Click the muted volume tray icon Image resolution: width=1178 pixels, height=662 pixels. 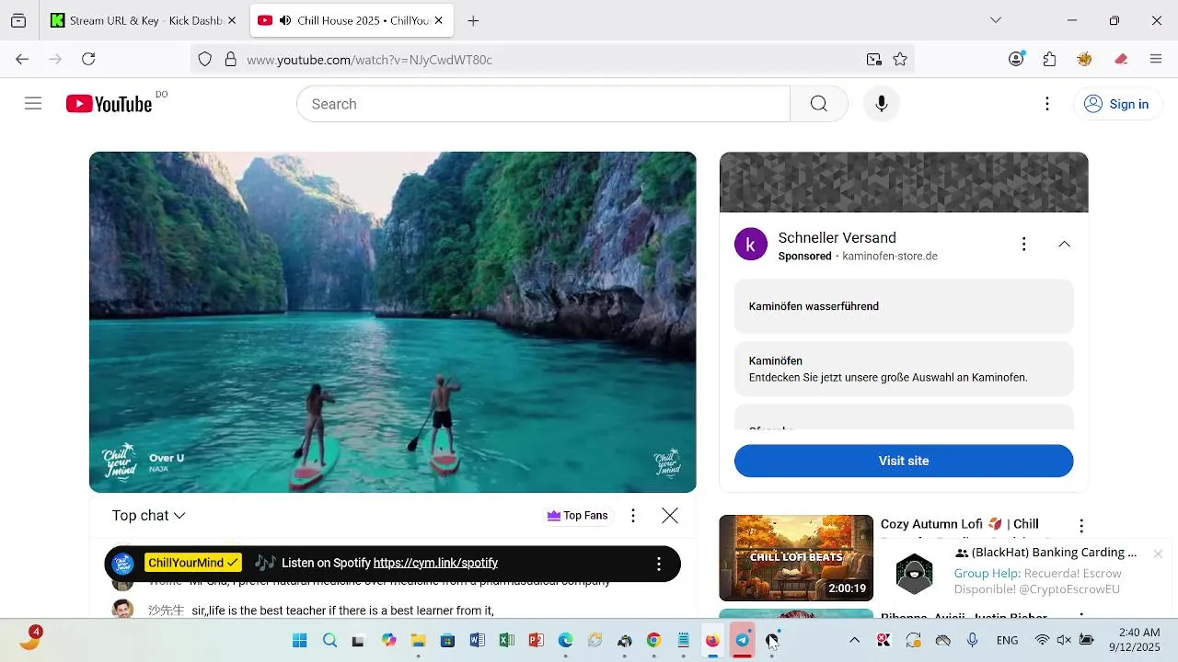tap(1064, 640)
